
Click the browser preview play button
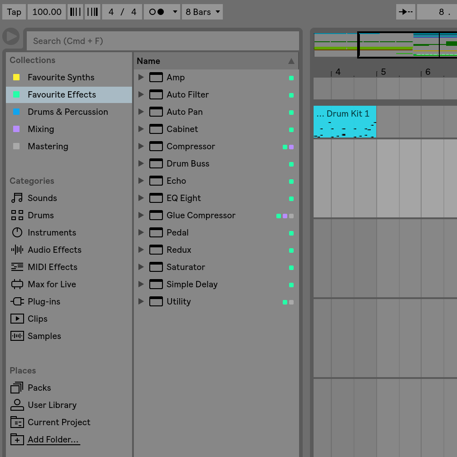[11, 36]
